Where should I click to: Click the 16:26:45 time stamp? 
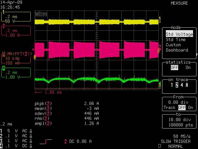[10, 7]
